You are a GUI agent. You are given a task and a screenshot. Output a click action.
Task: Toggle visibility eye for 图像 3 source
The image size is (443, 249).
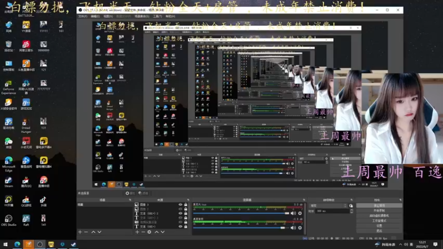point(181,205)
